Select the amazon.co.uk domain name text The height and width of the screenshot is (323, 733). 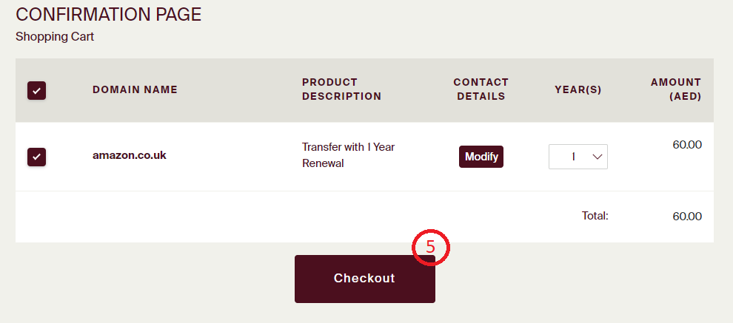(x=130, y=155)
